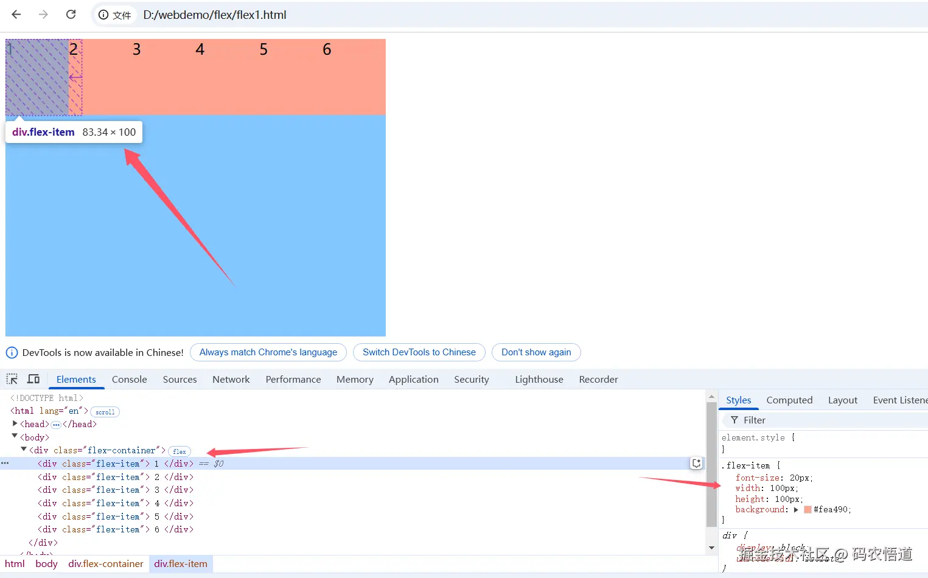The image size is (928, 578).
Task: Open the Elements panel tab
Action: point(76,379)
